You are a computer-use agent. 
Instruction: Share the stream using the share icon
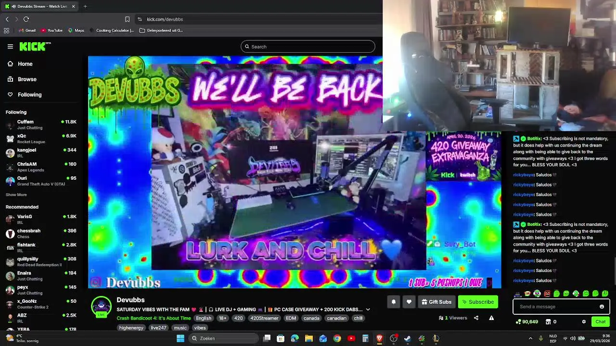[476, 318]
